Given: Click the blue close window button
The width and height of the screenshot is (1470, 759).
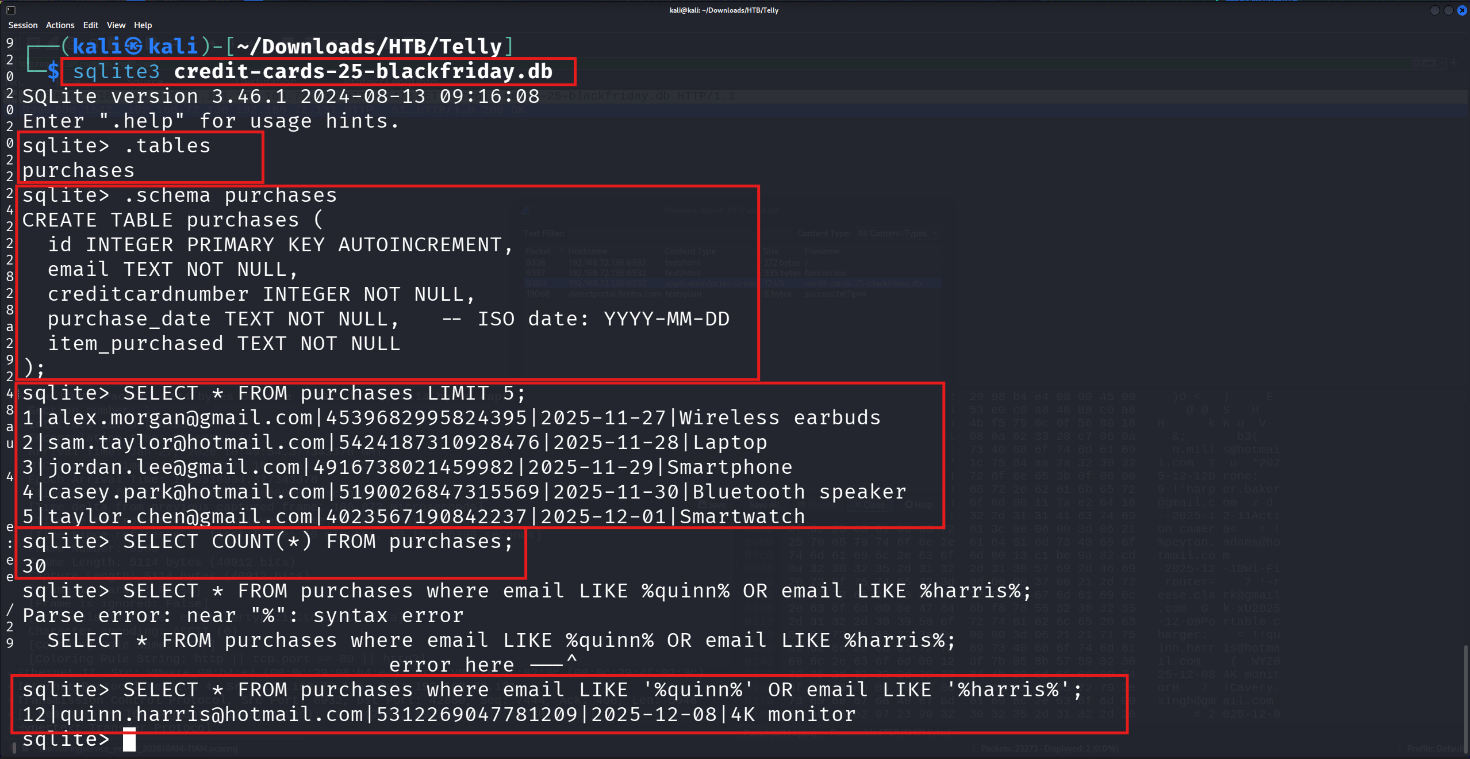Looking at the screenshot, I should [x=1462, y=10].
